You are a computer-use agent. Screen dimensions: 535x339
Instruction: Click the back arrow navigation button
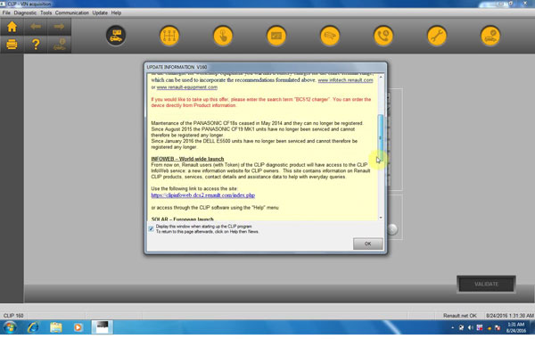pyautogui.click(x=36, y=27)
